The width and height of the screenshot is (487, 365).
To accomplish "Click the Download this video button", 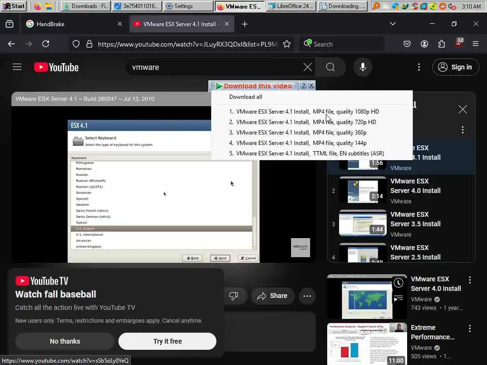I will 254,86.
